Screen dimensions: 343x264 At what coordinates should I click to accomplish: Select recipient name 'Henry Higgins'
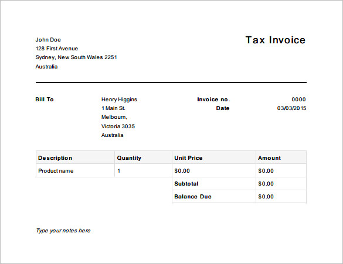119,100
